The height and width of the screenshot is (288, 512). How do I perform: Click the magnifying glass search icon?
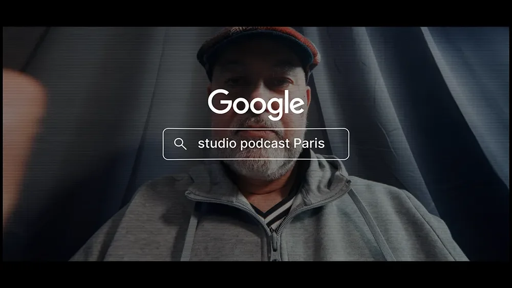180,144
